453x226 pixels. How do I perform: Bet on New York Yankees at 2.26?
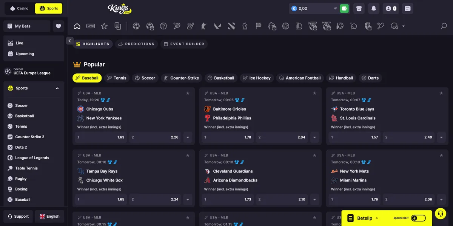(x=155, y=137)
